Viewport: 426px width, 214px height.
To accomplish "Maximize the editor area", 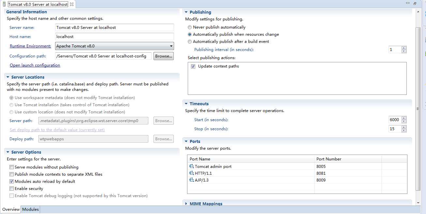I will [415, 4].
